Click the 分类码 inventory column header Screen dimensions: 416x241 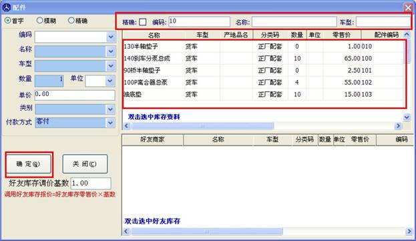(x=270, y=35)
